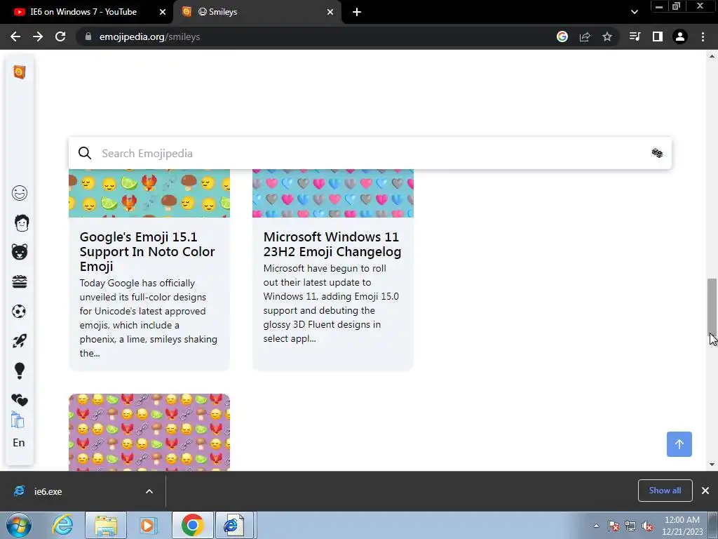Share this page using the share icon
718x539 pixels.
coord(585,36)
